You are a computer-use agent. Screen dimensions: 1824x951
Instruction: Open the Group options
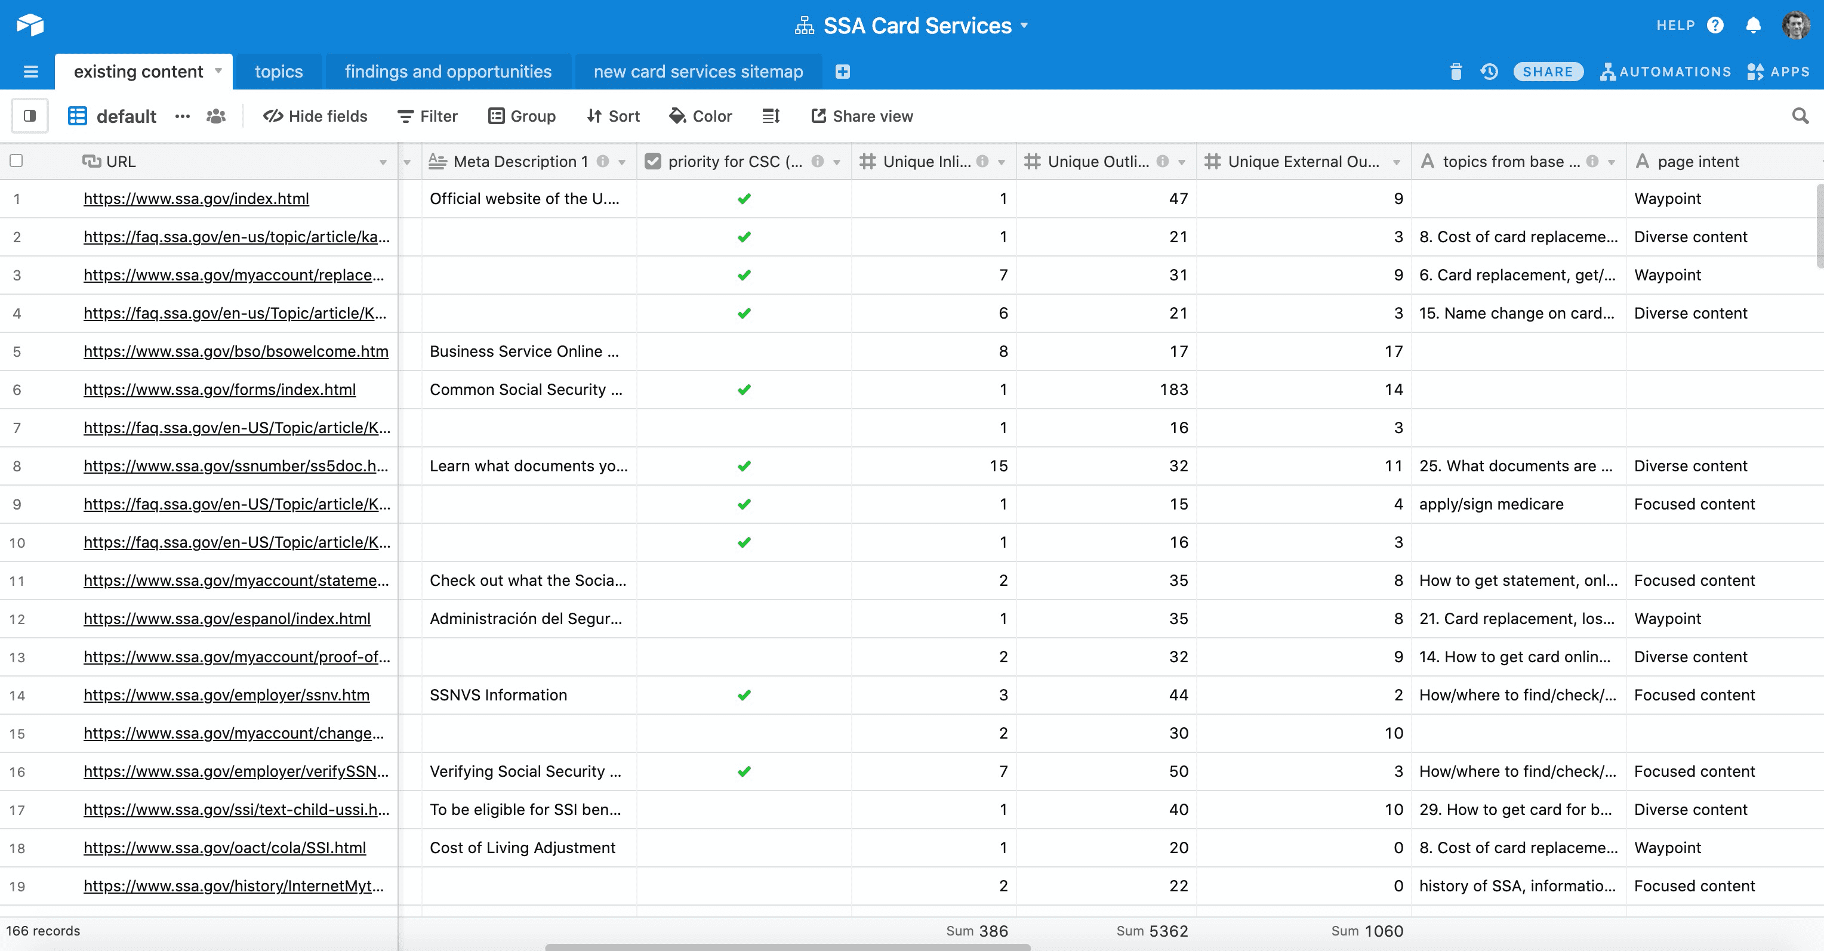522,116
